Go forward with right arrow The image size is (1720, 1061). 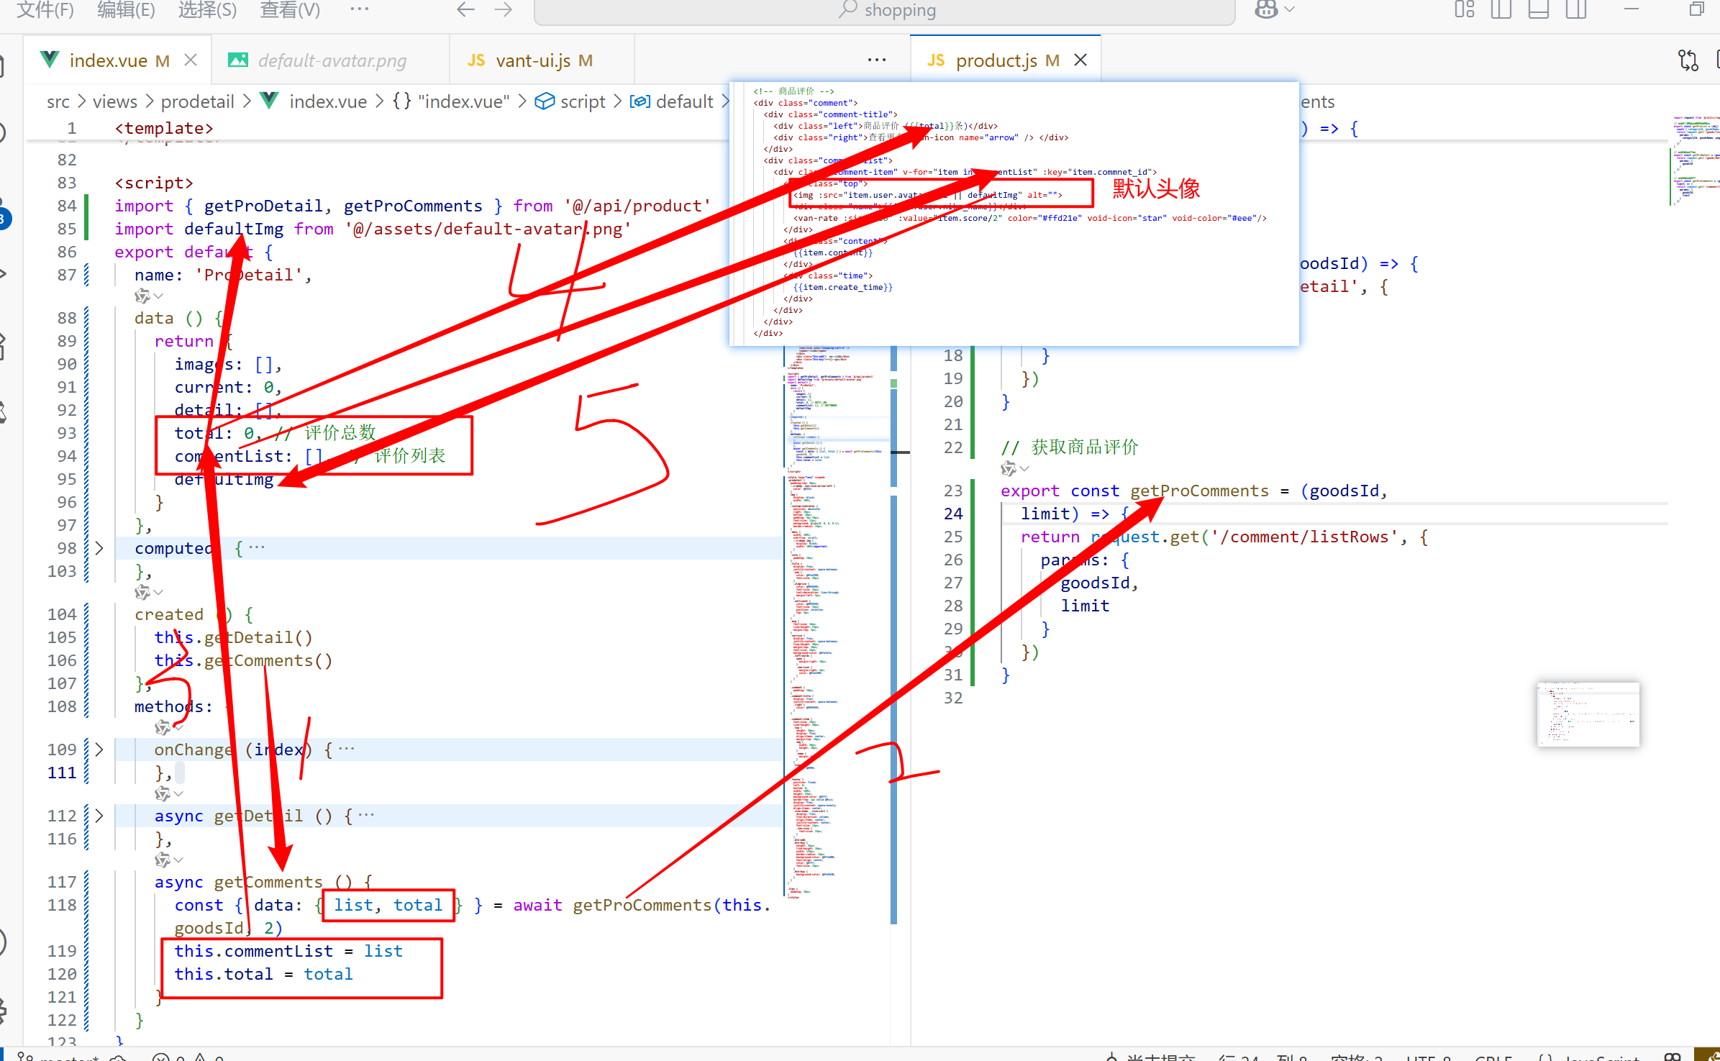pos(504,9)
